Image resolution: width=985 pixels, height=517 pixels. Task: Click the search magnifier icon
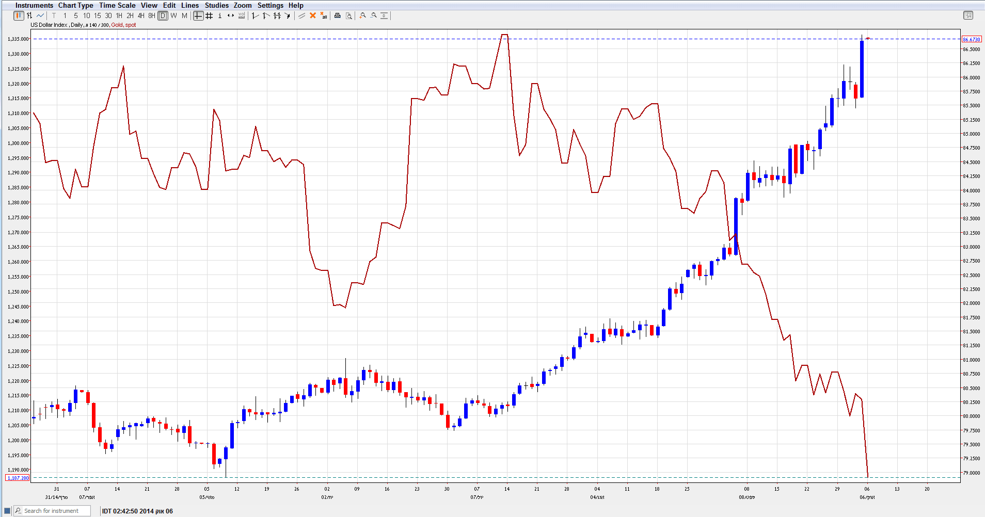click(18, 511)
